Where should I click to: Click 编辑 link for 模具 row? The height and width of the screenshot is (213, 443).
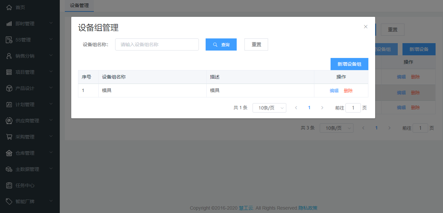tap(334, 91)
